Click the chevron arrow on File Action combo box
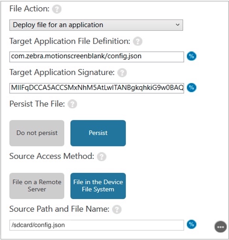Viewport: 229px width, 240px height. [x=177, y=25]
